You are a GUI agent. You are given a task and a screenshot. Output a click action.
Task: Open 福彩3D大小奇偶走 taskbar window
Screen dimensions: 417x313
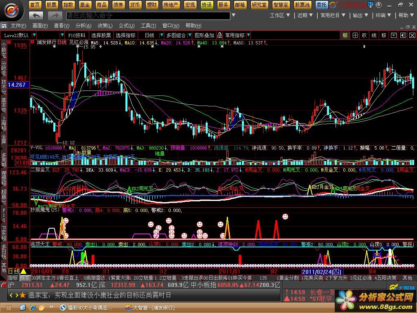tap(86, 308)
